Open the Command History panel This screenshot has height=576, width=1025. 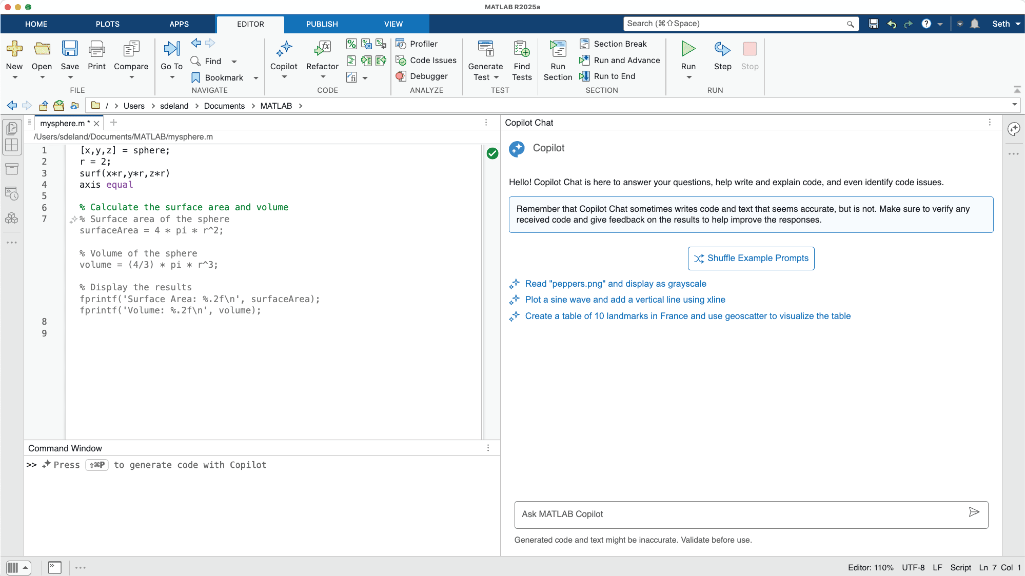(x=12, y=193)
